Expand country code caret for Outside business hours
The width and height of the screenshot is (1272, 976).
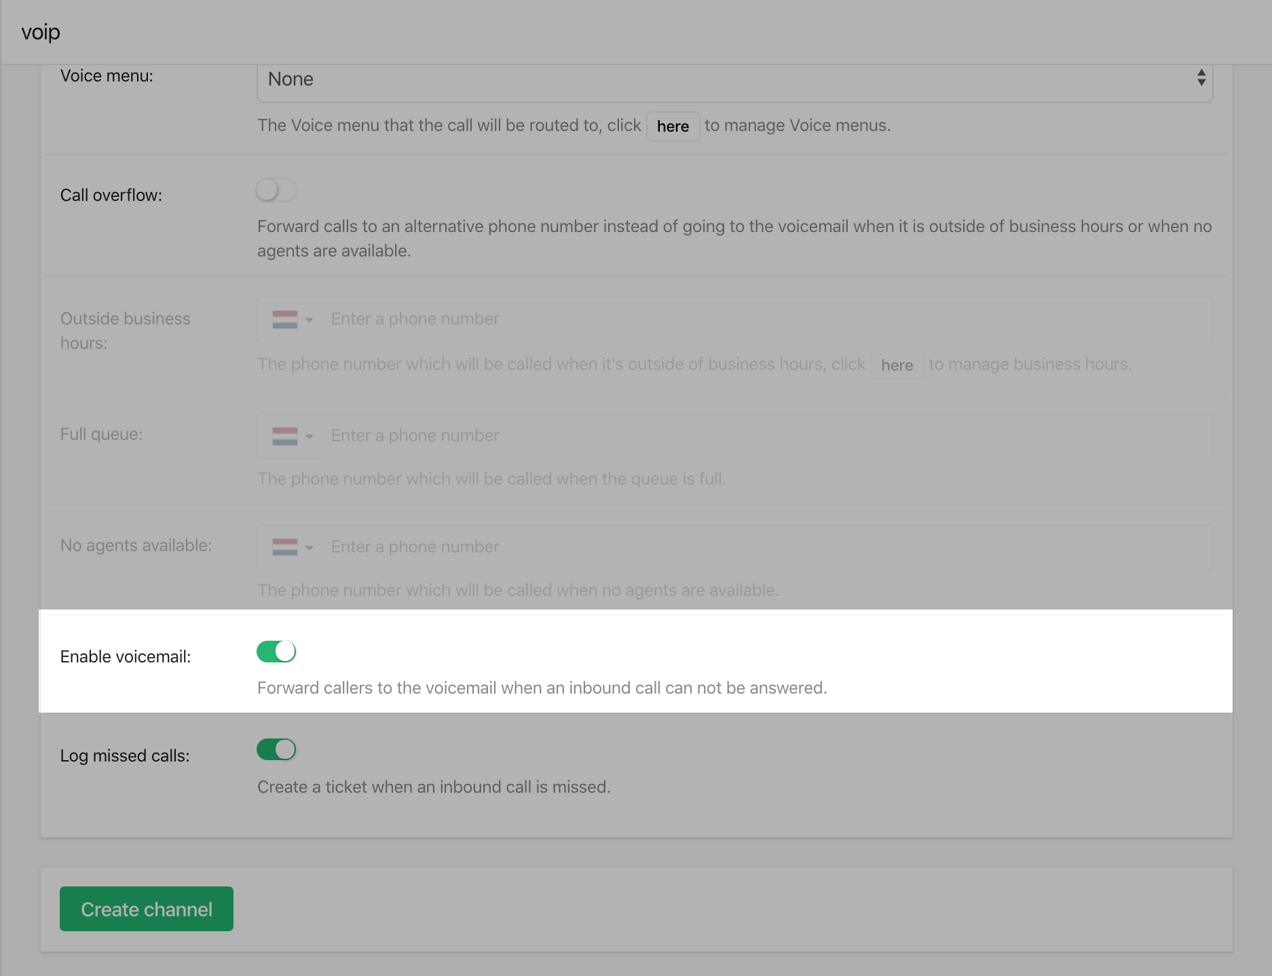coord(310,320)
